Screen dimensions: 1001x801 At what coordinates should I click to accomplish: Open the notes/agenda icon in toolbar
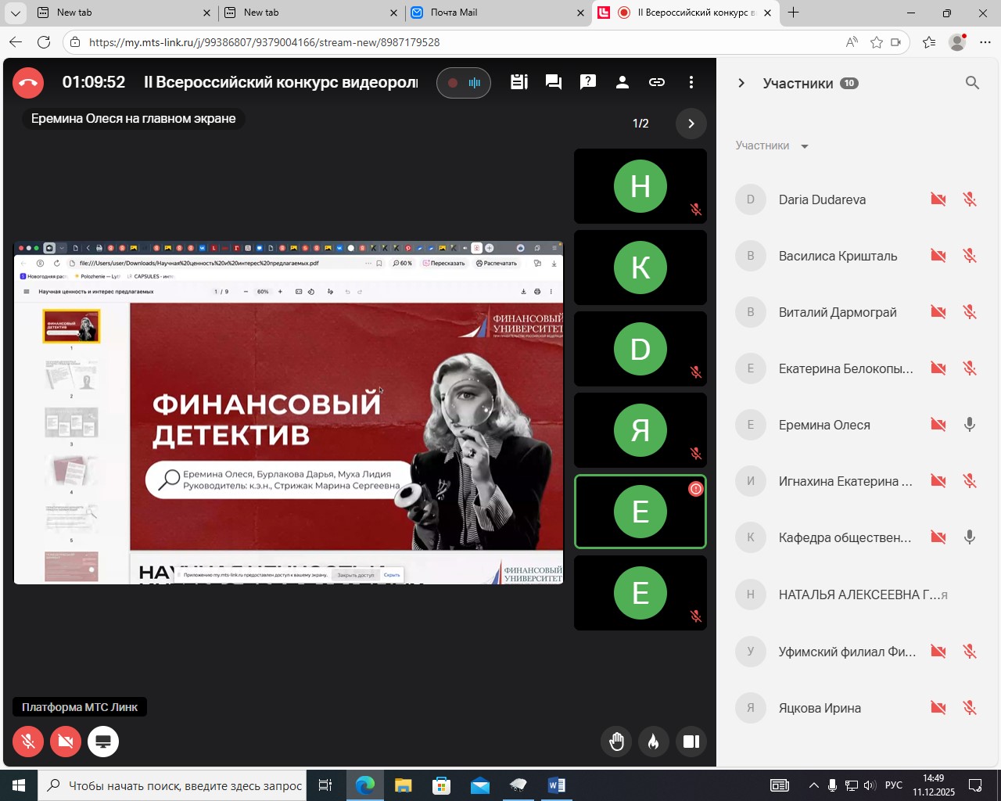(519, 82)
